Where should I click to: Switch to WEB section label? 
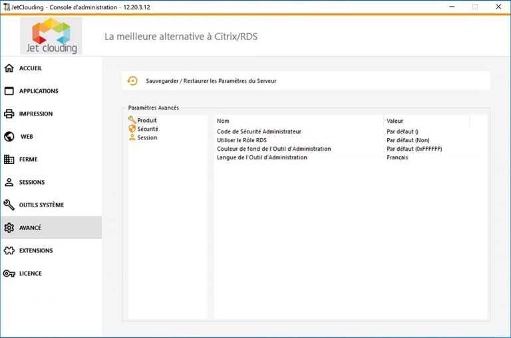[x=27, y=137]
